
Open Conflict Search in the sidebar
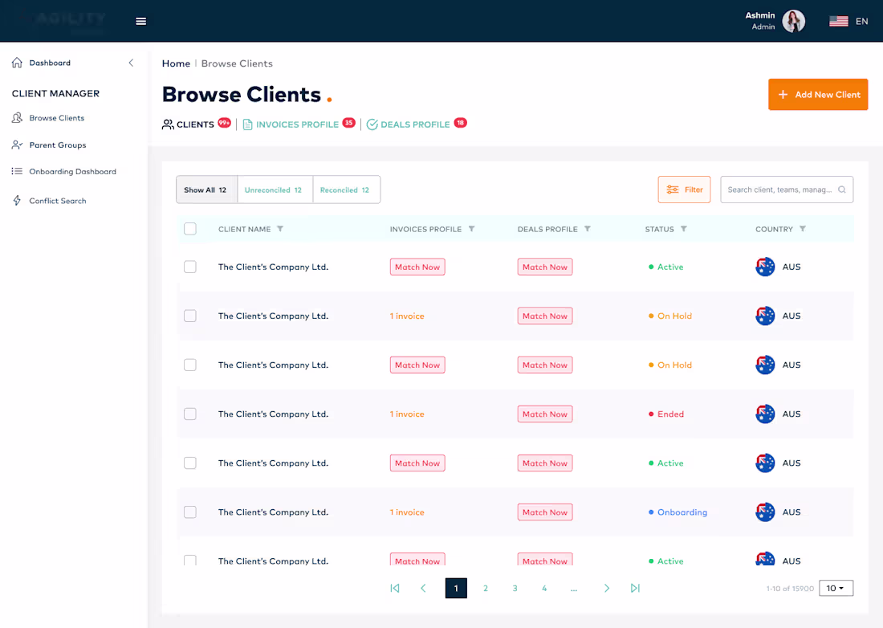pos(18,200)
